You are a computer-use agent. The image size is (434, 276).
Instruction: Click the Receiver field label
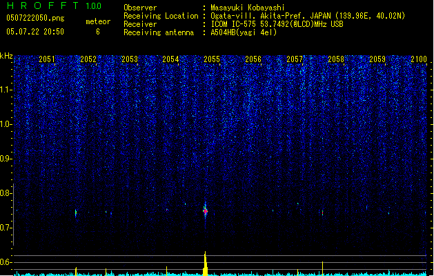pos(140,24)
